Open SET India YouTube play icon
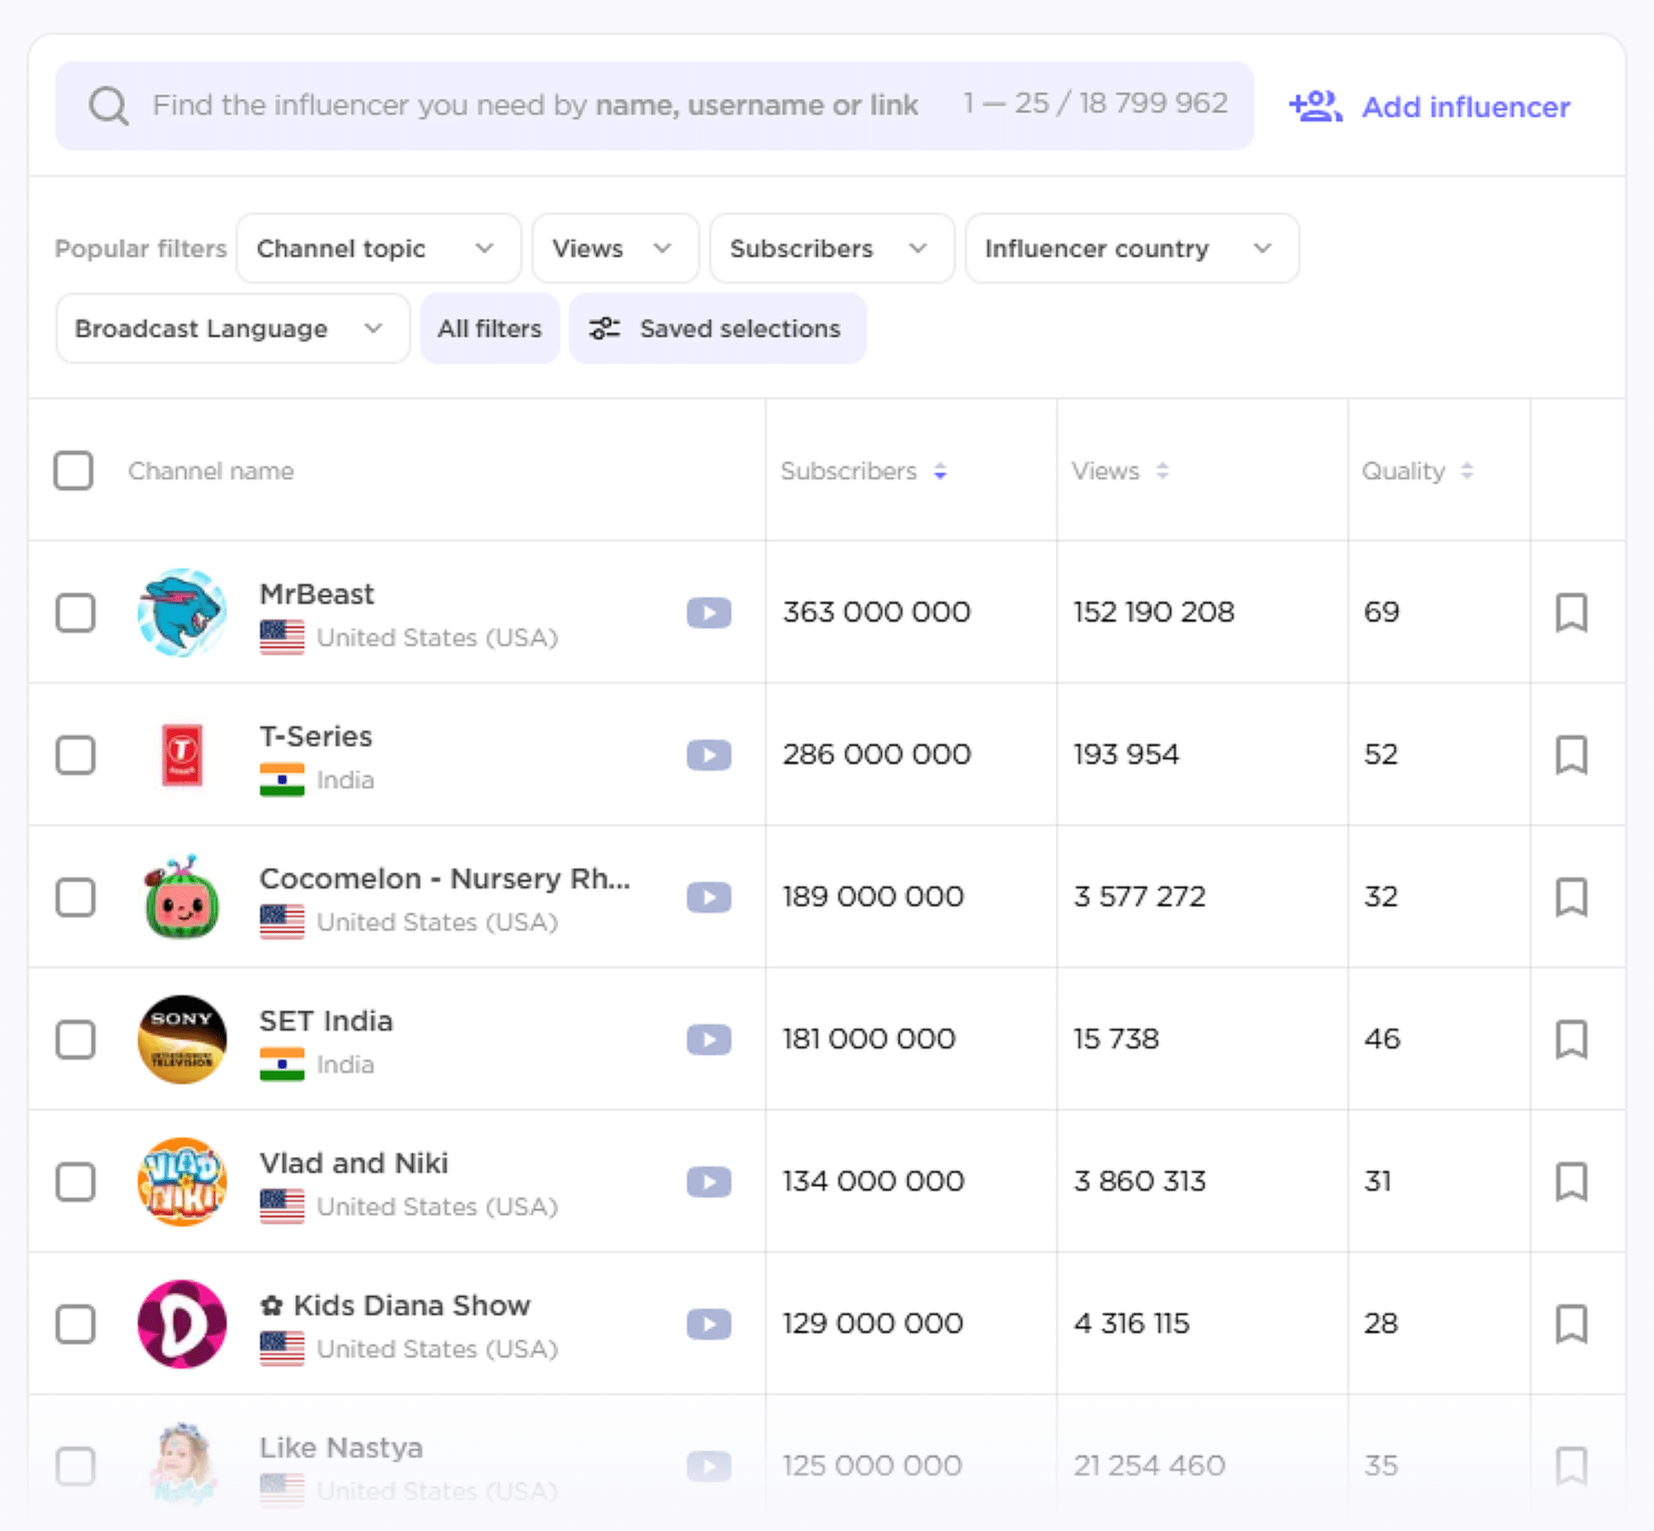This screenshot has width=1654, height=1531. 708,1040
